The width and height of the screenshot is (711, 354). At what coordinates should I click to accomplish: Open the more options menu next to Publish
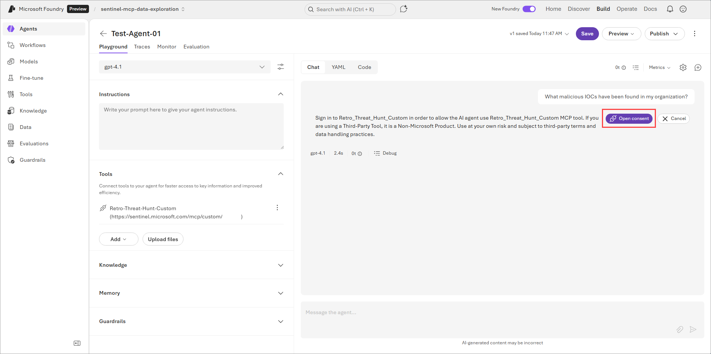point(695,34)
